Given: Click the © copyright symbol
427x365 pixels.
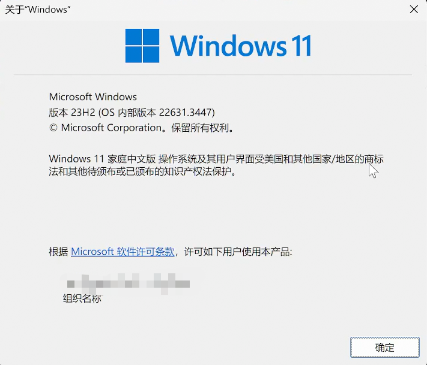Looking at the screenshot, I should 53,128.
